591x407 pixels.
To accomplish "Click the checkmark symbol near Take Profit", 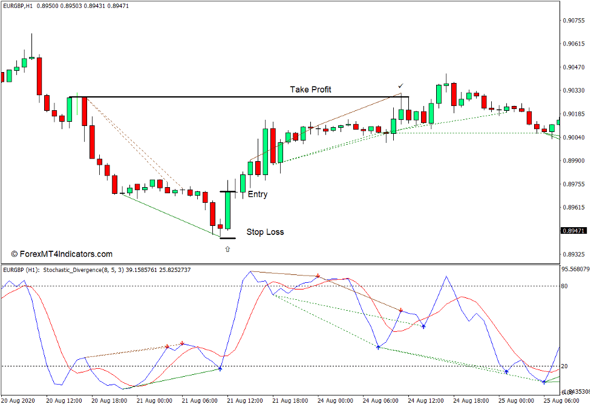I will click(399, 86).
